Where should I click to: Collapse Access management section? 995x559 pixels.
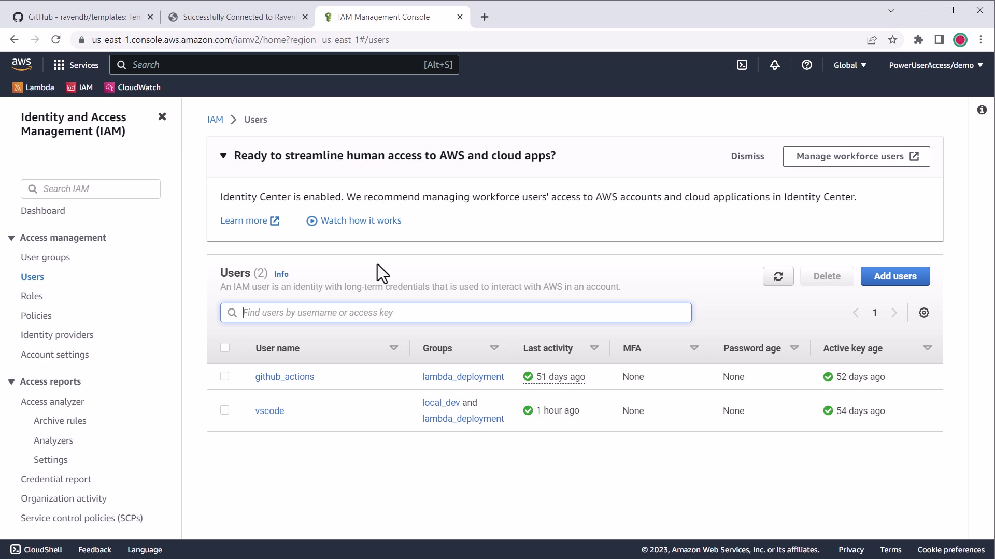click(11, 238)
